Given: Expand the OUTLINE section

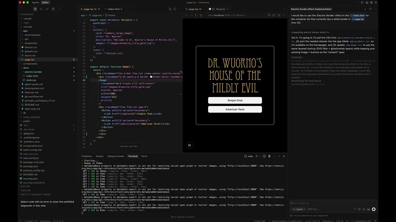Looking at the screenshot, I should pos(25,187).
